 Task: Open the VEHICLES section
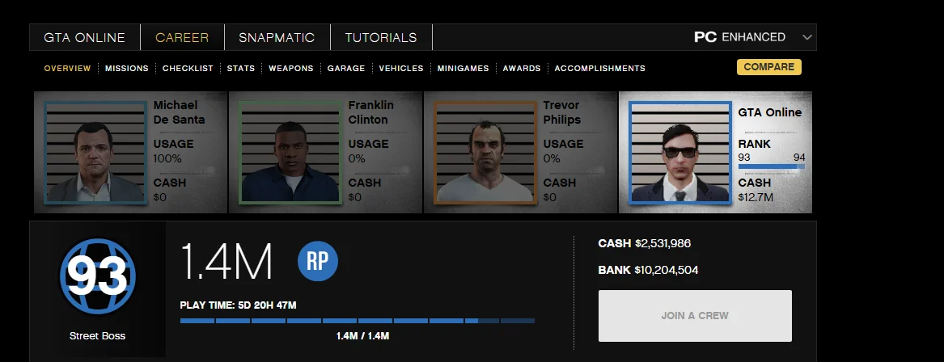coord(401,69)
